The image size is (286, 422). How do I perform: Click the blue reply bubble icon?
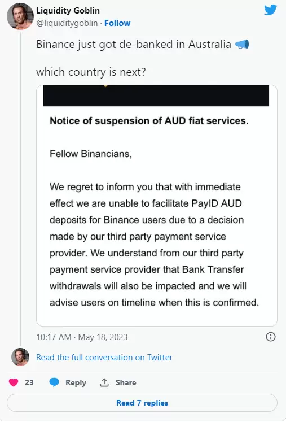pos(54,382)
